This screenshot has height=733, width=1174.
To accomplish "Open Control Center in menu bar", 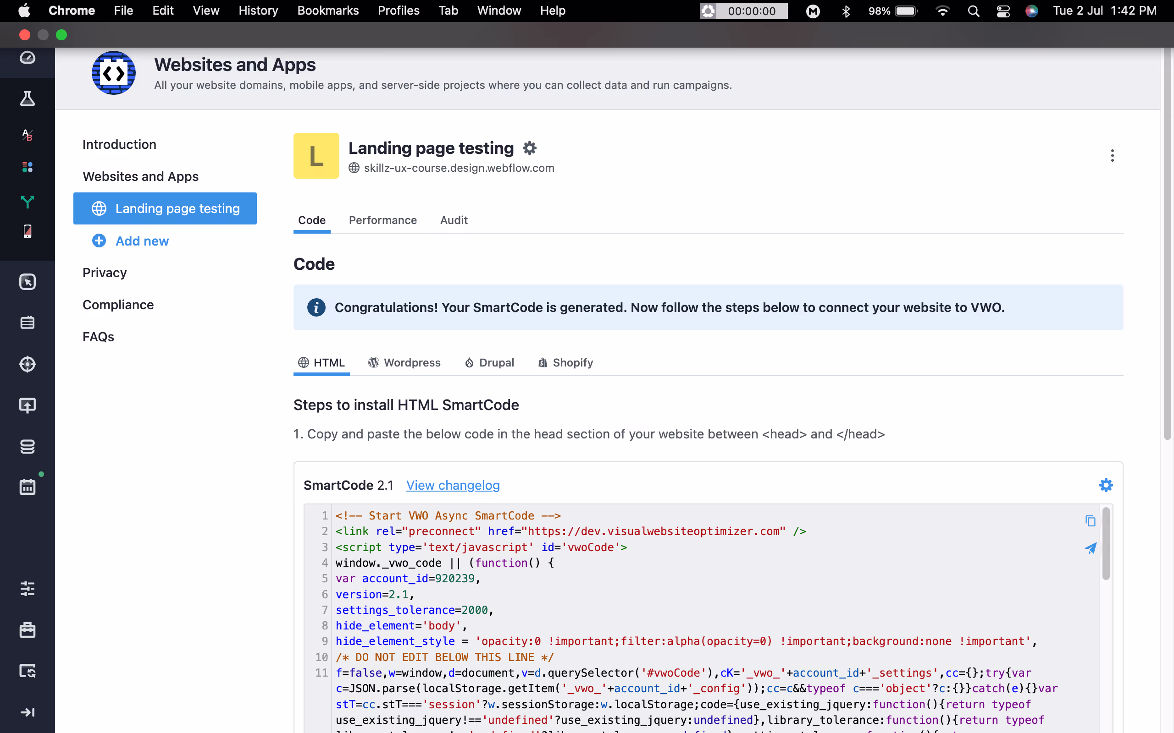I will click(x=1003, y=11).
